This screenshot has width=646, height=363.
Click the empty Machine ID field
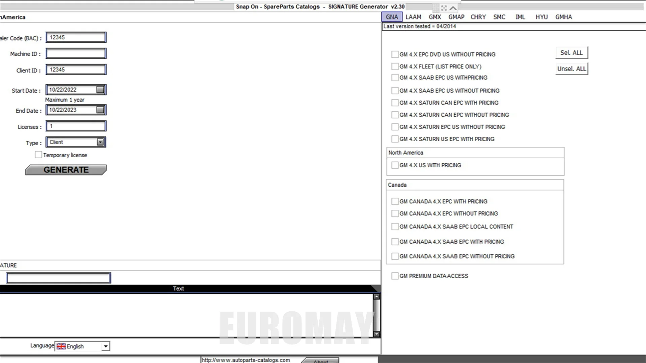point(76,53)
